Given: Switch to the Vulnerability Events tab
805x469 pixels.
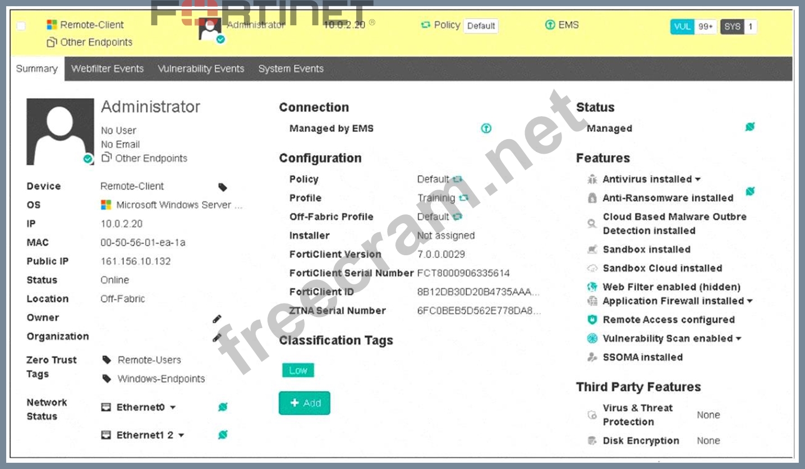Looking at the screenshot, I should 201,69.
